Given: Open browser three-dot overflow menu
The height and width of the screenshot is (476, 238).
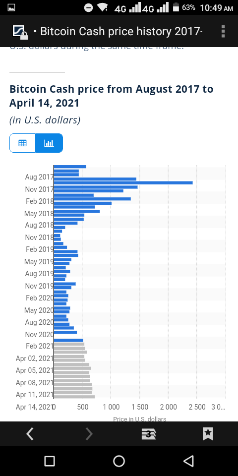Looking at the screenshot, I should 223,31.
